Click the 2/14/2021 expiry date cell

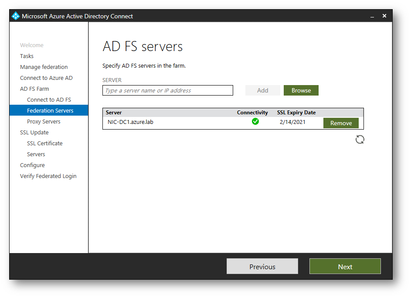tap(292, 122)
